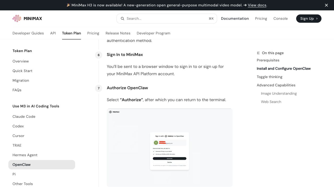334x187 pixels.
Task: Open Pricing in the top navigation
Action: pos(261,18)
